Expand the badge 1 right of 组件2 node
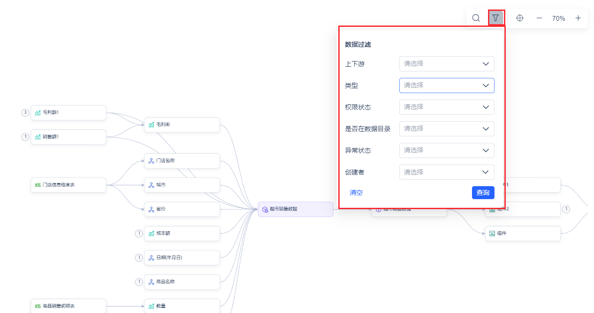Image resolution: width=594 pixels, height=313 pixels. [566, 209]
